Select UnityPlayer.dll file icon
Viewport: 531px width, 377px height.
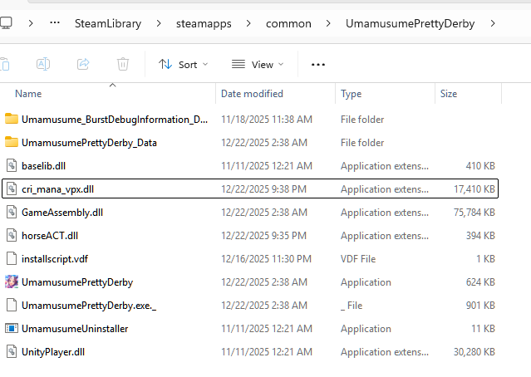[12, 351]
